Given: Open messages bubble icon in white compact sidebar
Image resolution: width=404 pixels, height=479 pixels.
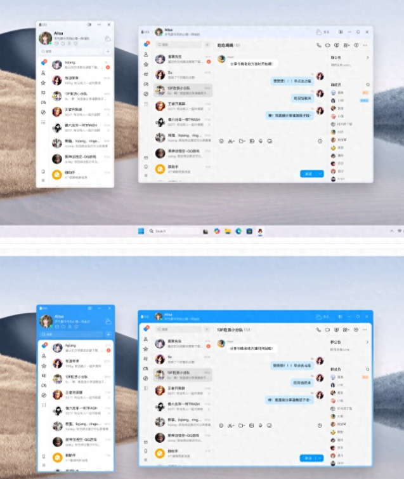Looking at the screenshot, I should [x=44, y=63].
